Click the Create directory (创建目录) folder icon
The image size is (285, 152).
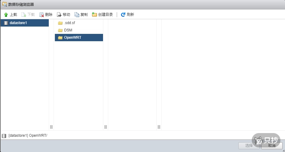click(94, 14)
